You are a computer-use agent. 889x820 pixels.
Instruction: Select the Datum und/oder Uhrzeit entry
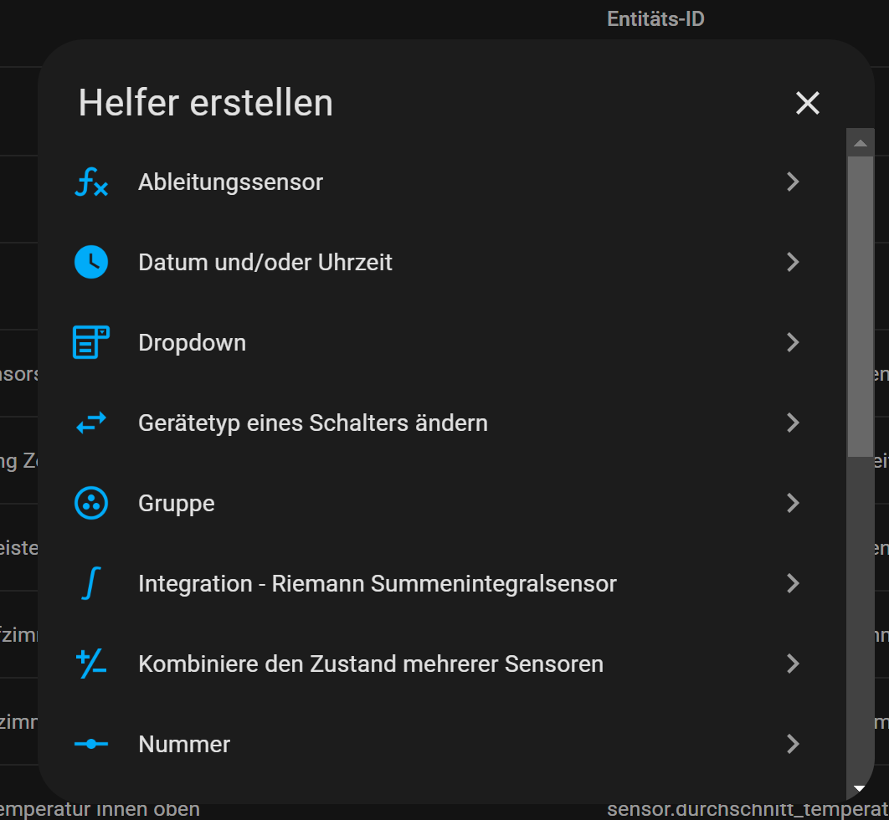pos(265,263)
